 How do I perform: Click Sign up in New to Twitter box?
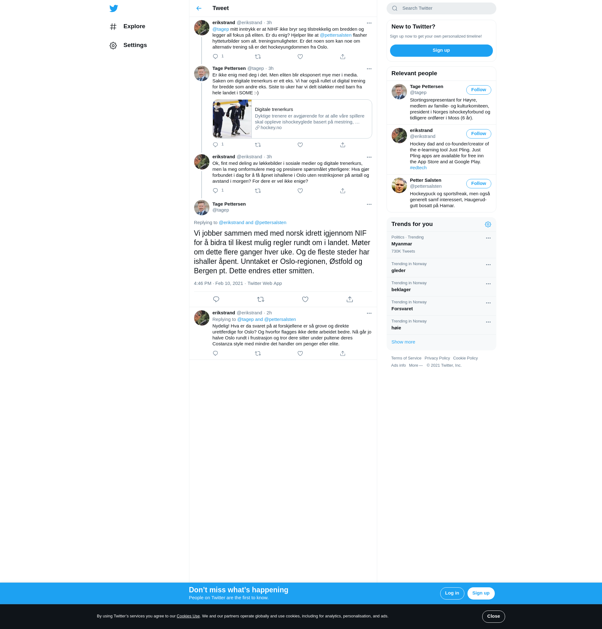tap(441, 50)
